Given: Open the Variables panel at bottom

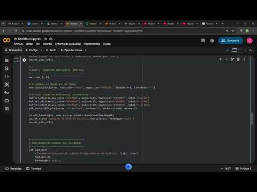Looking at the screenshot, I should coord(13,169).
